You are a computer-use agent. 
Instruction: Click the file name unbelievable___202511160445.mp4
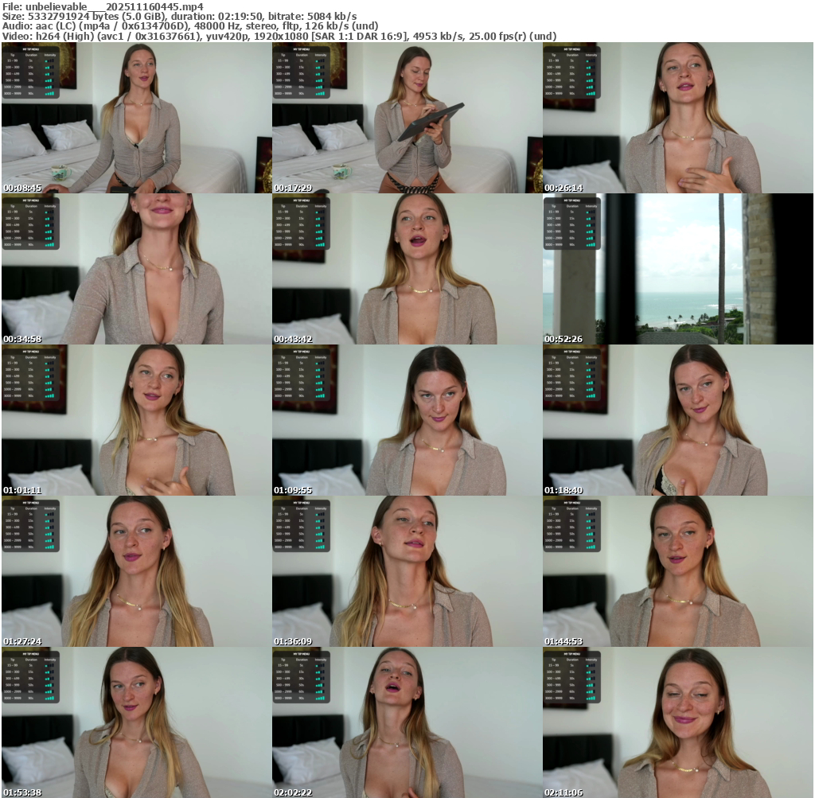115,6
